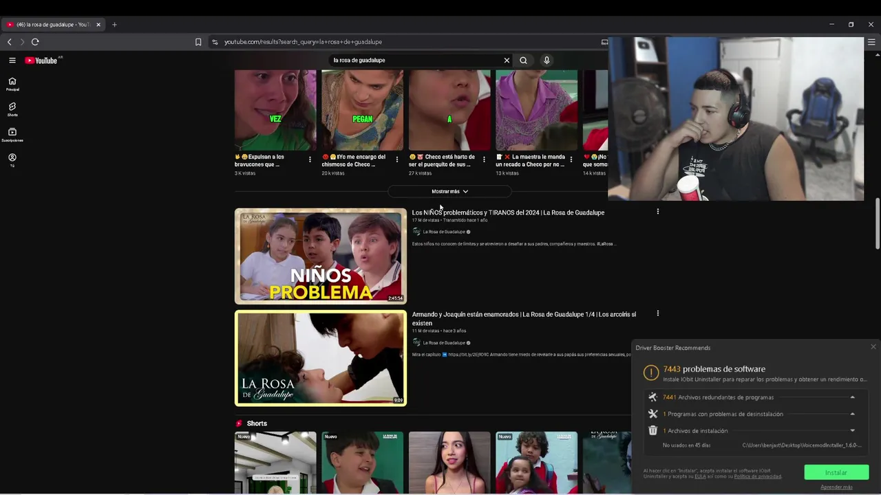The height and width of the screenshot is (495, 881).
Task: Click the 7443 problemas de software heading
Action: coord(714,369)
